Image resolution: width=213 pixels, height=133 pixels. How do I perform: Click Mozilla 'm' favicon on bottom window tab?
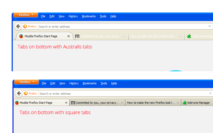tap(73, 103)
